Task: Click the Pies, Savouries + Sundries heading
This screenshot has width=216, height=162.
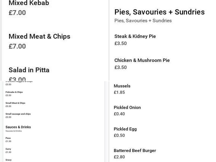Action: [x=159, y=12]
